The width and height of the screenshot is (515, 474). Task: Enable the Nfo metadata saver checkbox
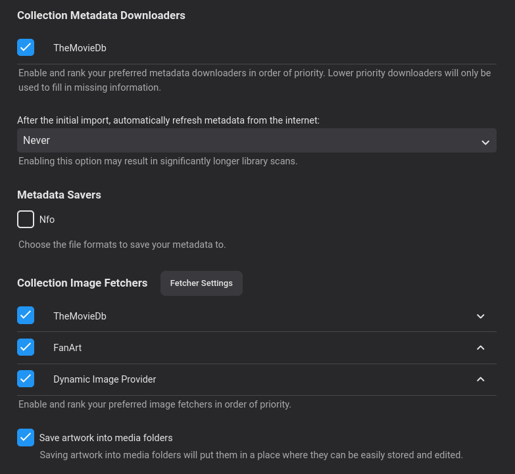26,220
